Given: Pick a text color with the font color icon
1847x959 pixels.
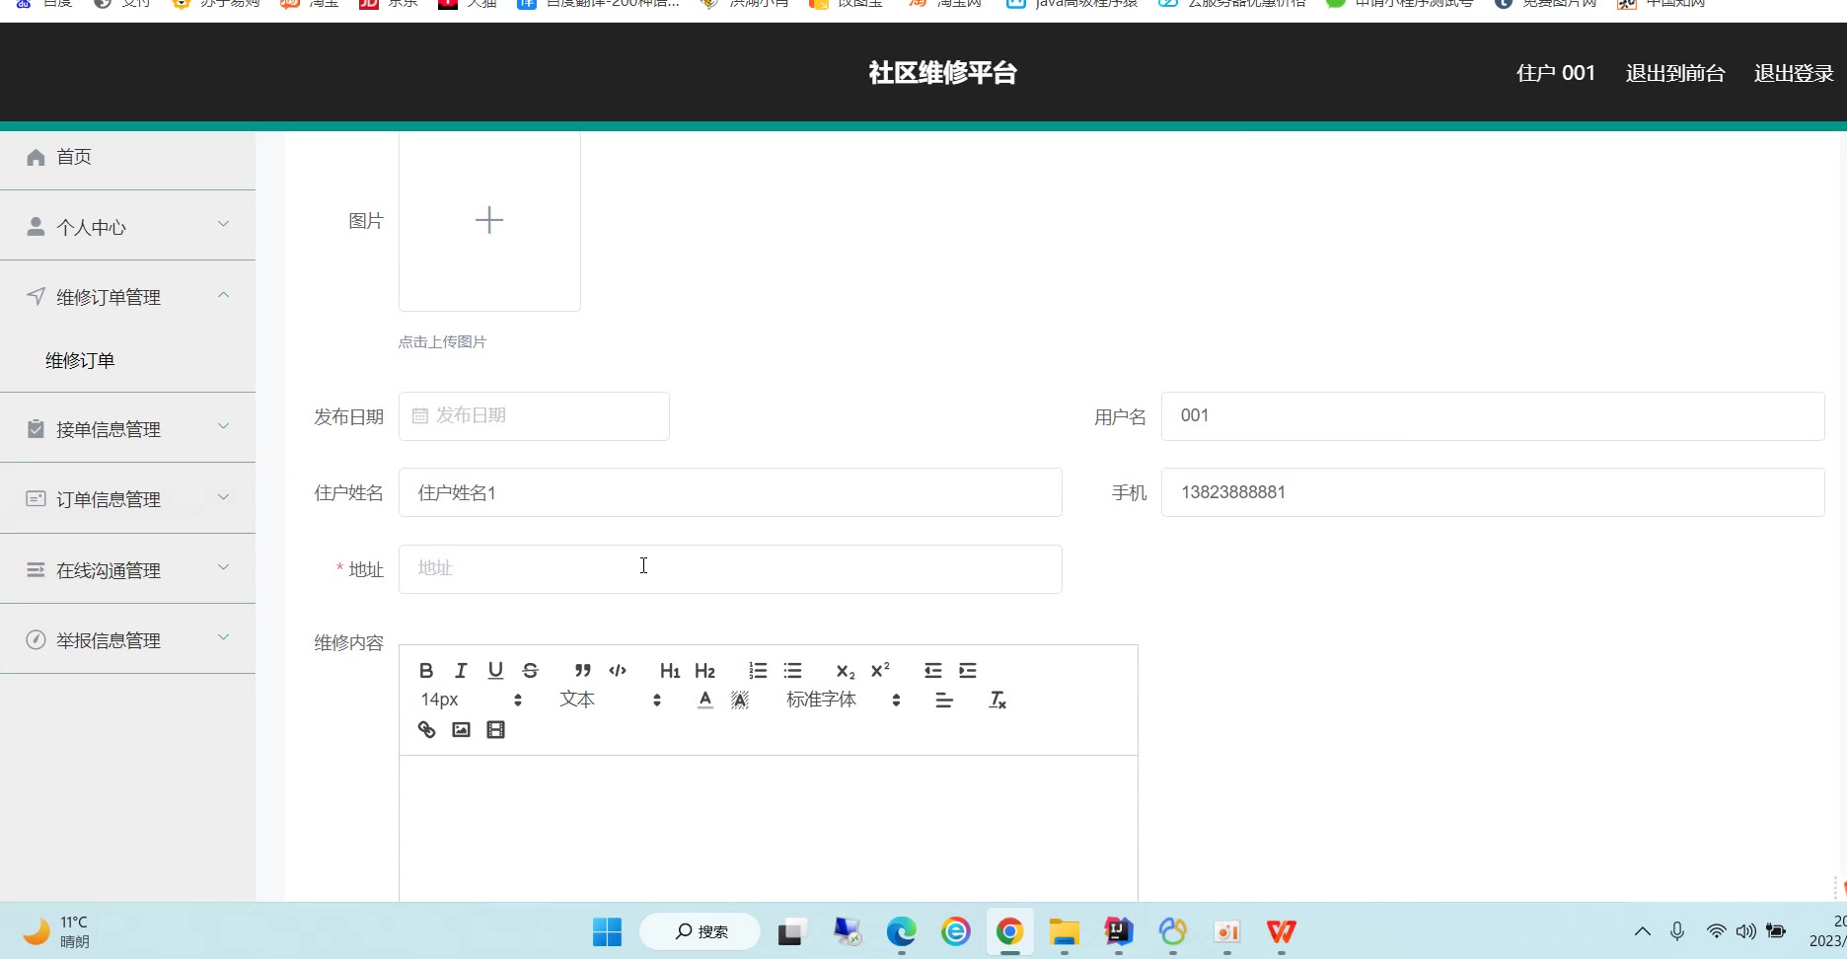Looking at the screenshot, I should 704,701.
